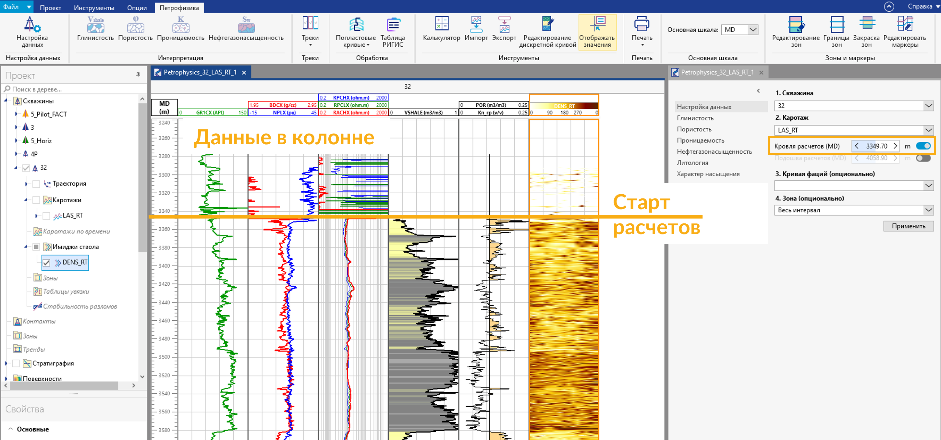This screenshot has width=941, height=440.
Task: Edit the Кровля расчетов 3349.70 value field
Action: pos(876,146)
